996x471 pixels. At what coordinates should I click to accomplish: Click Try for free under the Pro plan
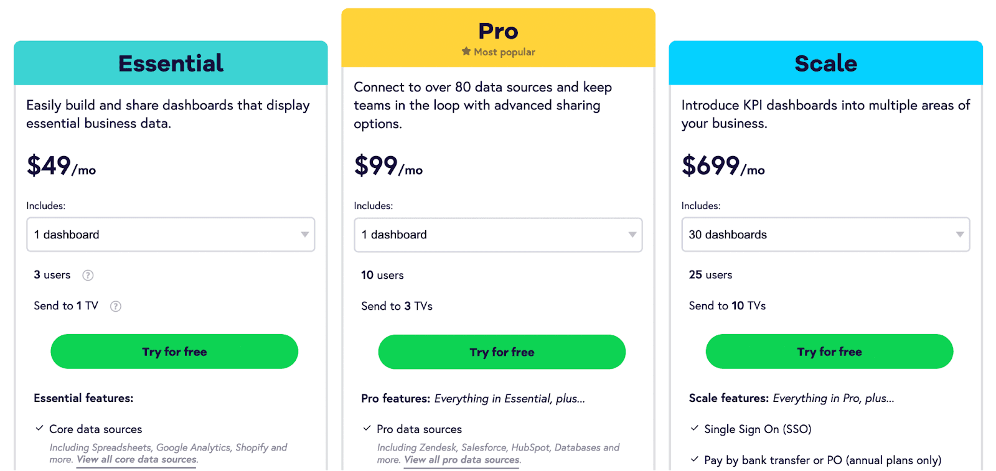click(502, 352)
